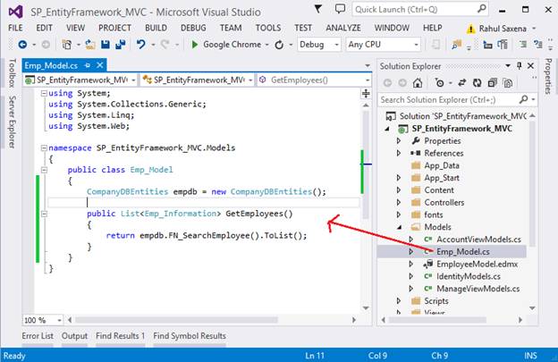The height and width of the screenshot is (362, 558).
Task: Click the Navigate Backward toolbar icon
Action: (22, 45)
